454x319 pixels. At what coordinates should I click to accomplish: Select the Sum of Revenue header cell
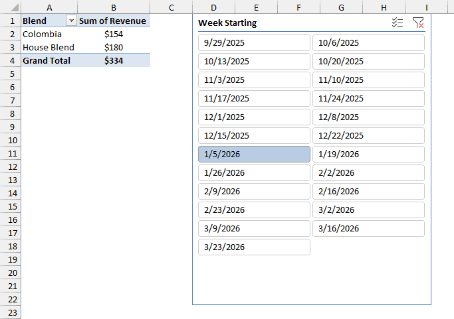tap(114, 21)
